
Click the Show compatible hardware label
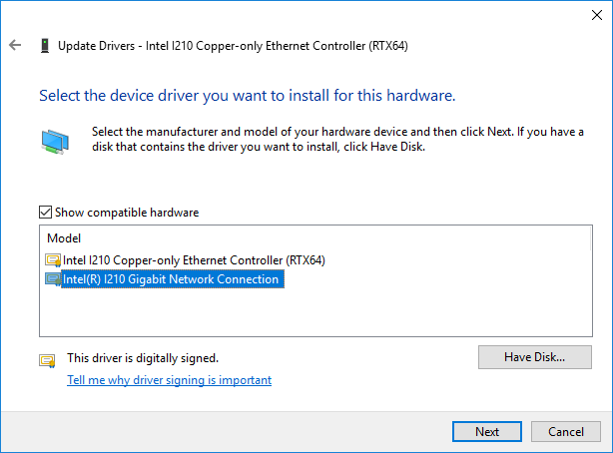pyautogui.click(x=126, y=213)
